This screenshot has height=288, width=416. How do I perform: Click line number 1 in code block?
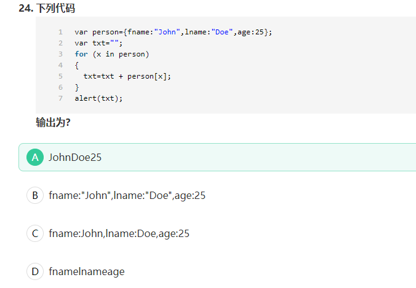tap(60, 32)
